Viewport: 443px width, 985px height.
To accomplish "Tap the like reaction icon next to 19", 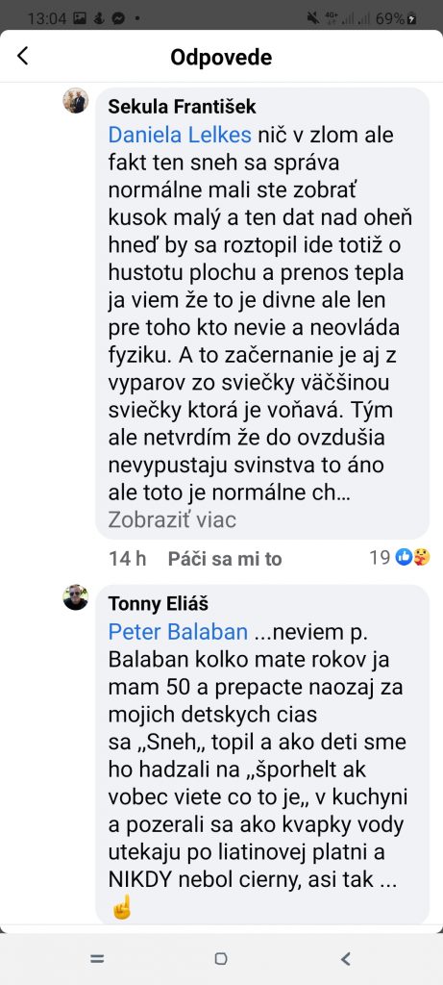I will tap(404, 557).
